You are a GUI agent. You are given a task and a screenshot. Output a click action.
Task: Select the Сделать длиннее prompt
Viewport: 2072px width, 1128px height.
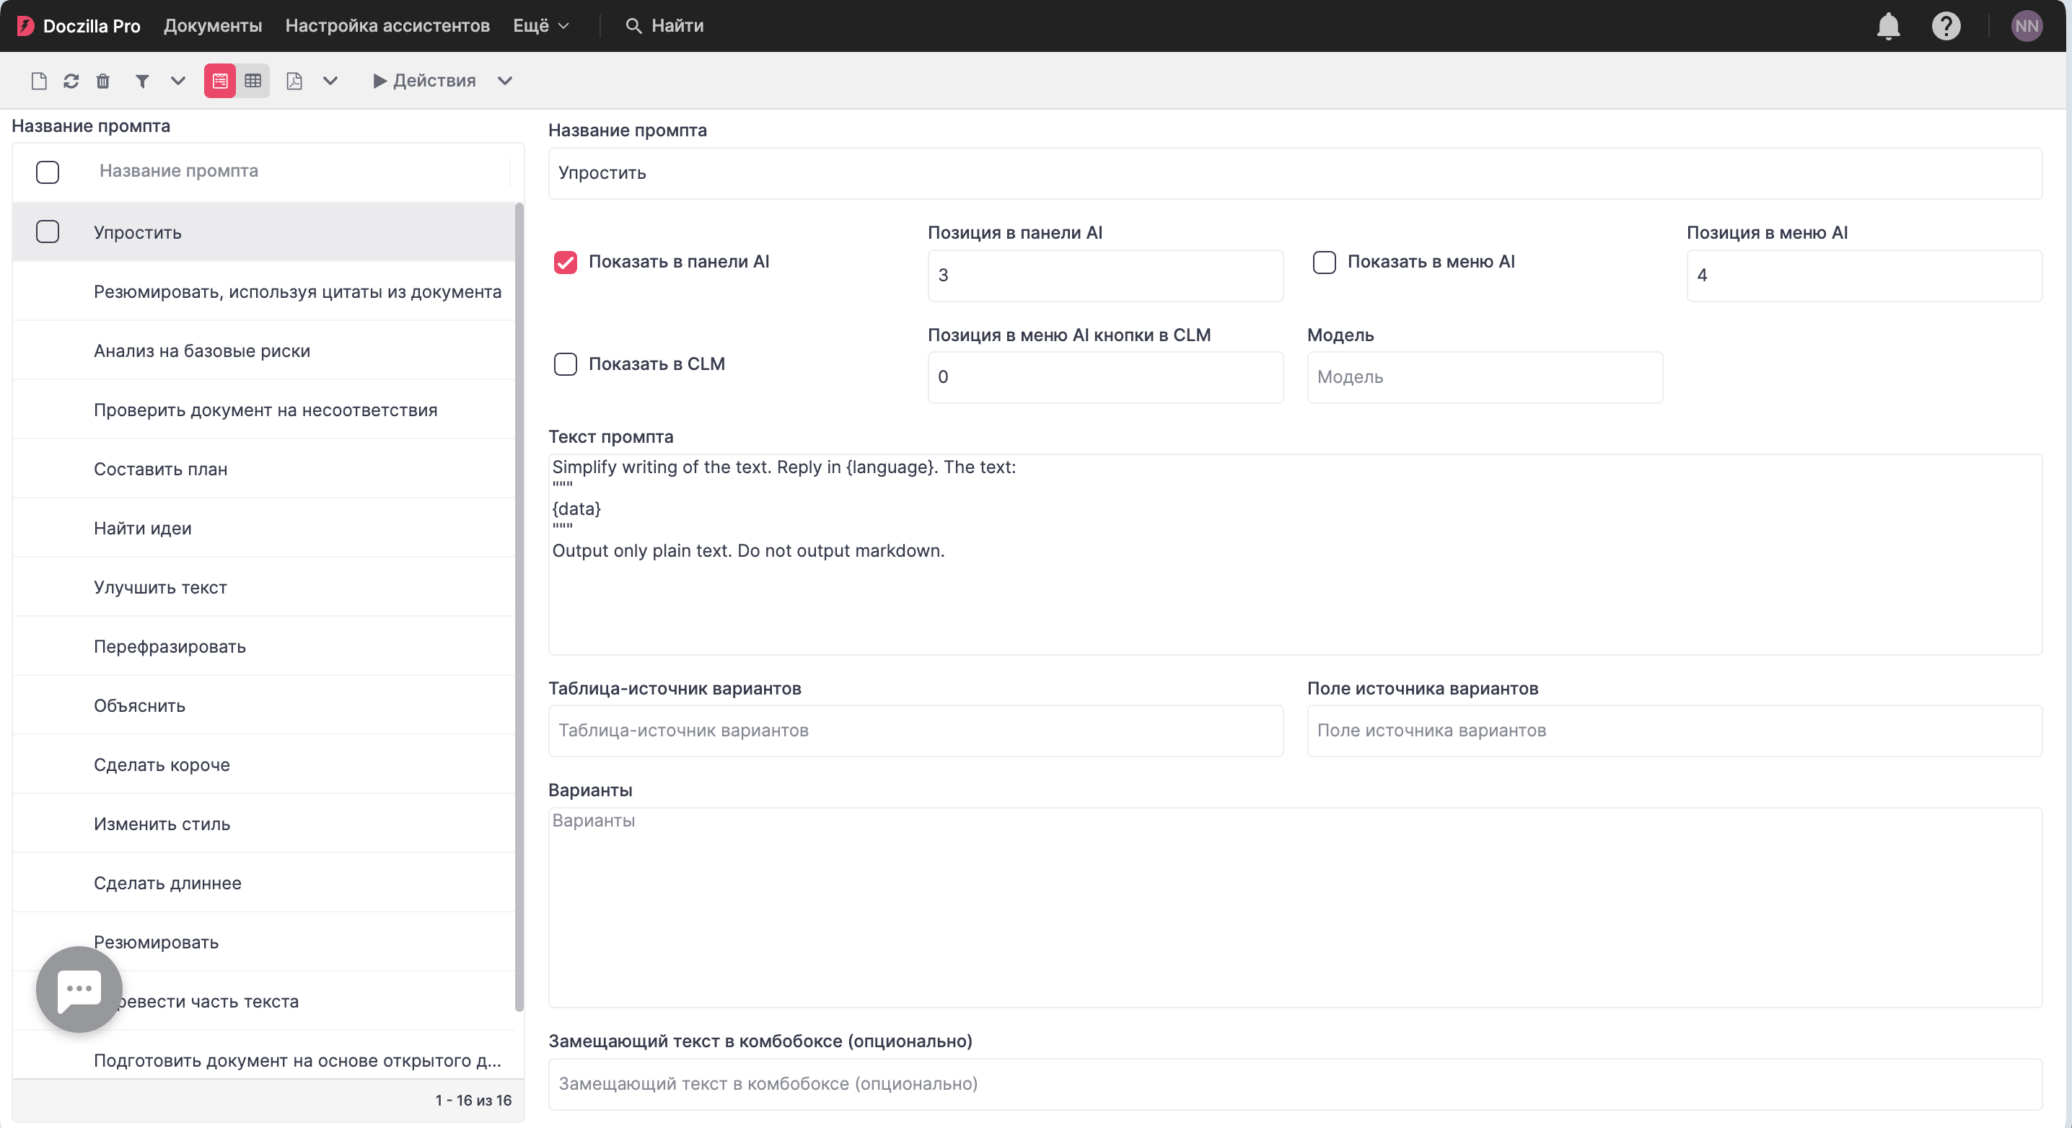click(264, 883)
